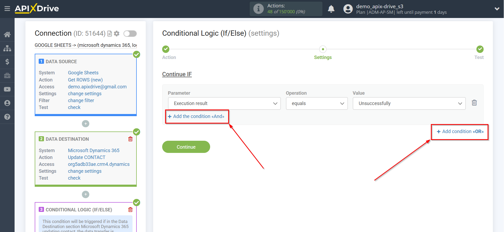Expand the account dropdown chevron
This screenshot has height=232, width=504.
(497, 9)
